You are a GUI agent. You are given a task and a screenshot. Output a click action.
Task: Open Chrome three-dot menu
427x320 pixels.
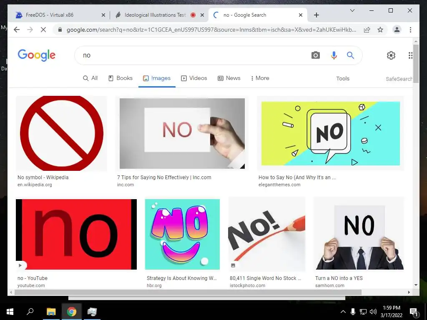410,30
